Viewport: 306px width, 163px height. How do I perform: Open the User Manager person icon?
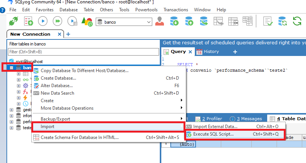pyautogui.click(x=159, y=21)
